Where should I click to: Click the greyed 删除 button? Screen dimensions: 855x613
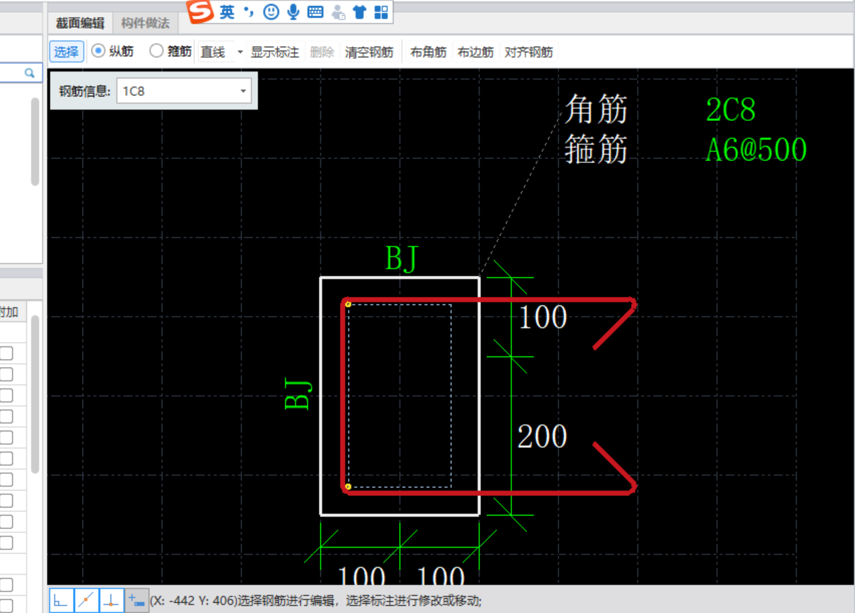coord(322,51)
